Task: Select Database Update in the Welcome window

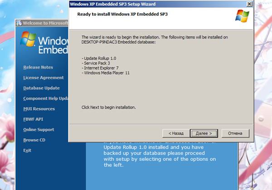Action: click(41, 88)
